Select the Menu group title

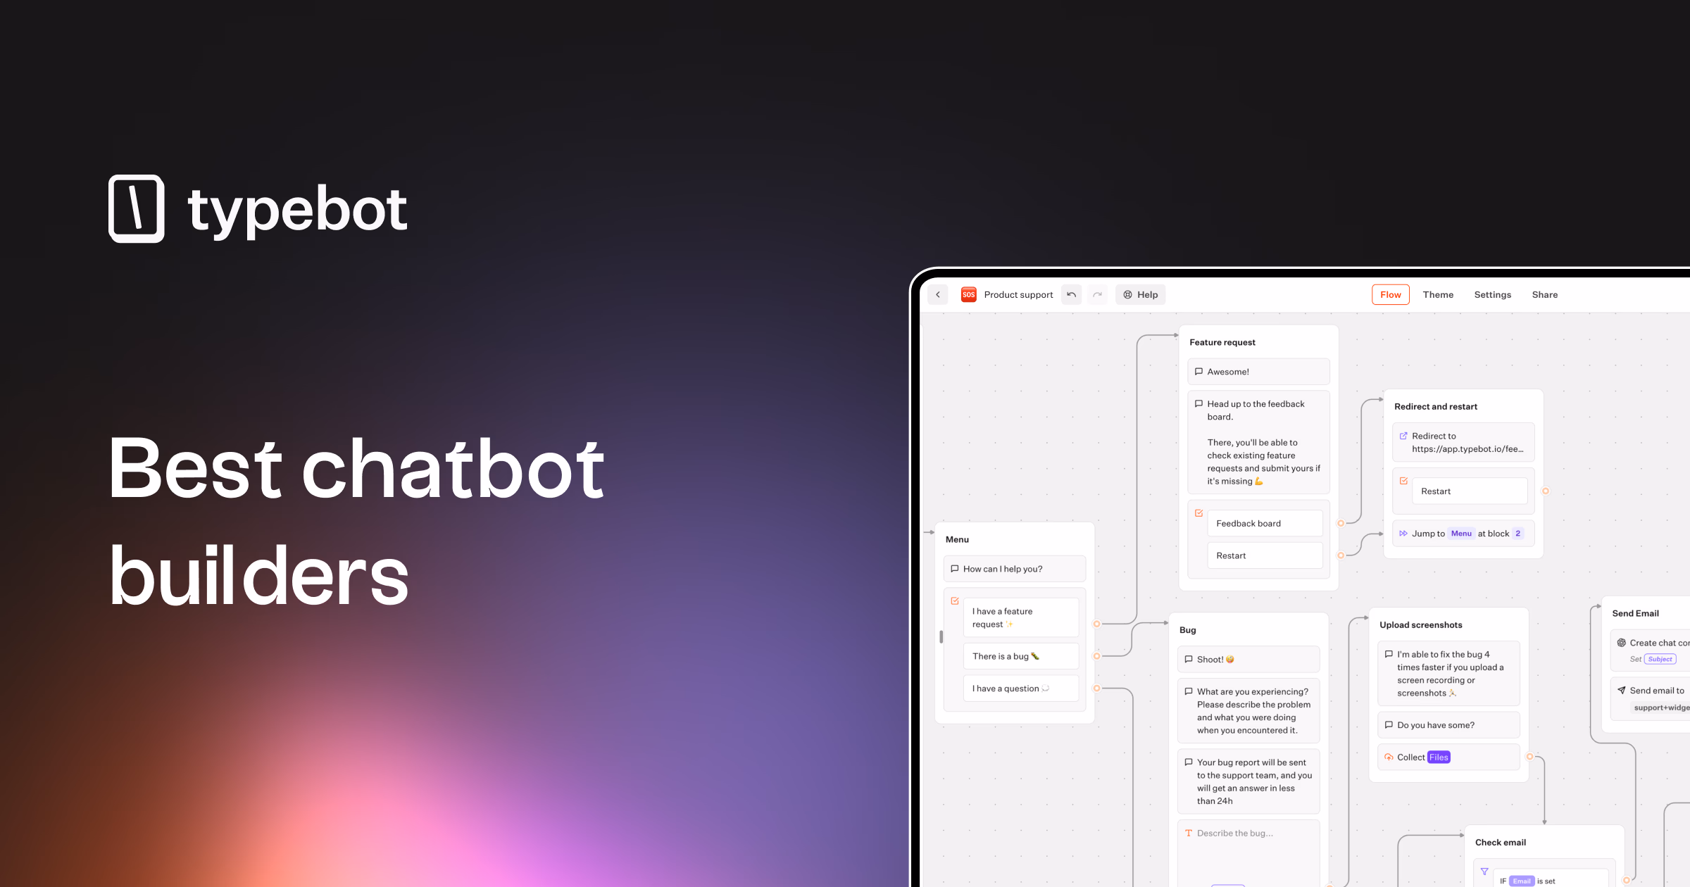coord(957,539)
